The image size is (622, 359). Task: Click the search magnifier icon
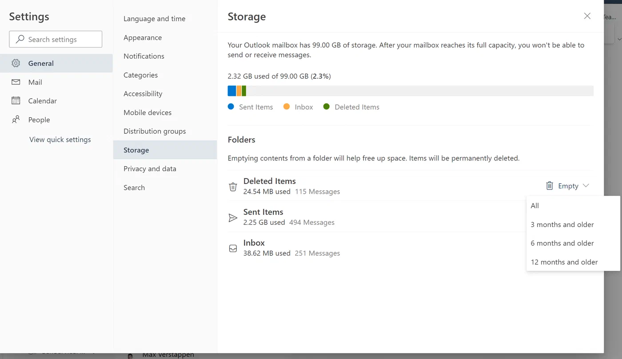pyautogui.click(x=20, y=39)
